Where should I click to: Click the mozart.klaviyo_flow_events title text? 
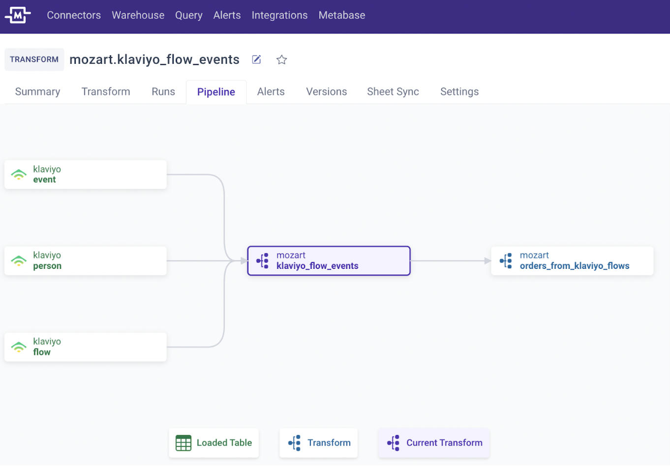pyautogui.click(x=154, y=59)
